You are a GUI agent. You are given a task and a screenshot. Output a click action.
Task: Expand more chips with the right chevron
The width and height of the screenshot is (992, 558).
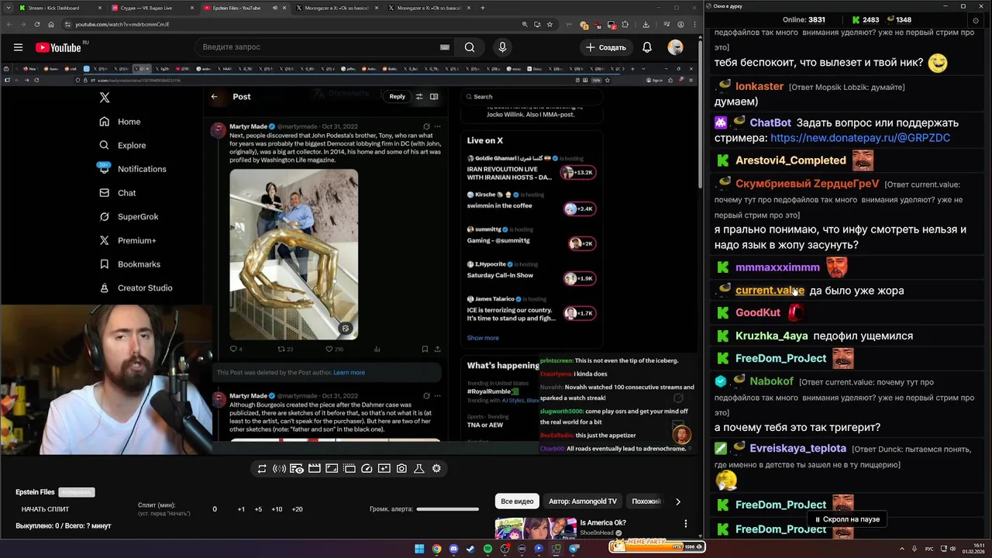pyautogui.click(x=678, y=501)
